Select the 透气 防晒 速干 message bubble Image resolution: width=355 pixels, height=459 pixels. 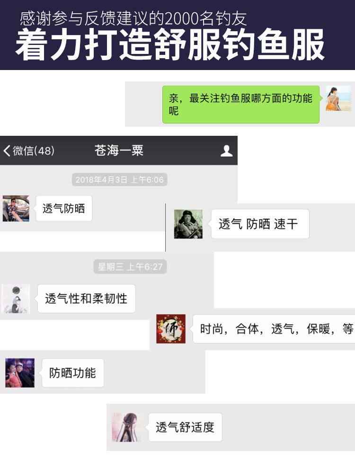tap(260, 224)
